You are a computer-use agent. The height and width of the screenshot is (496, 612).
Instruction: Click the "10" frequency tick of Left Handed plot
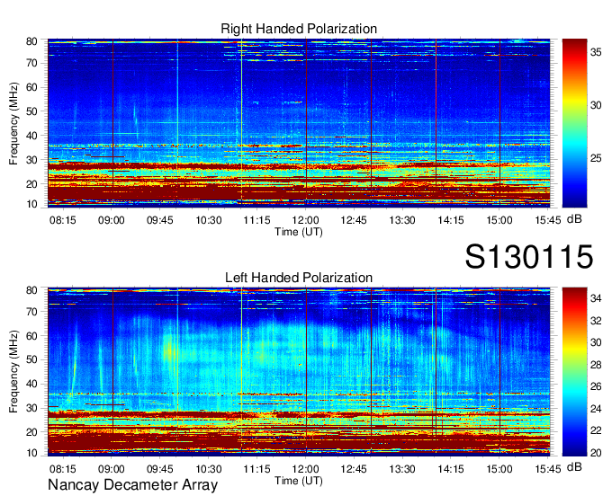coord(31,453)
